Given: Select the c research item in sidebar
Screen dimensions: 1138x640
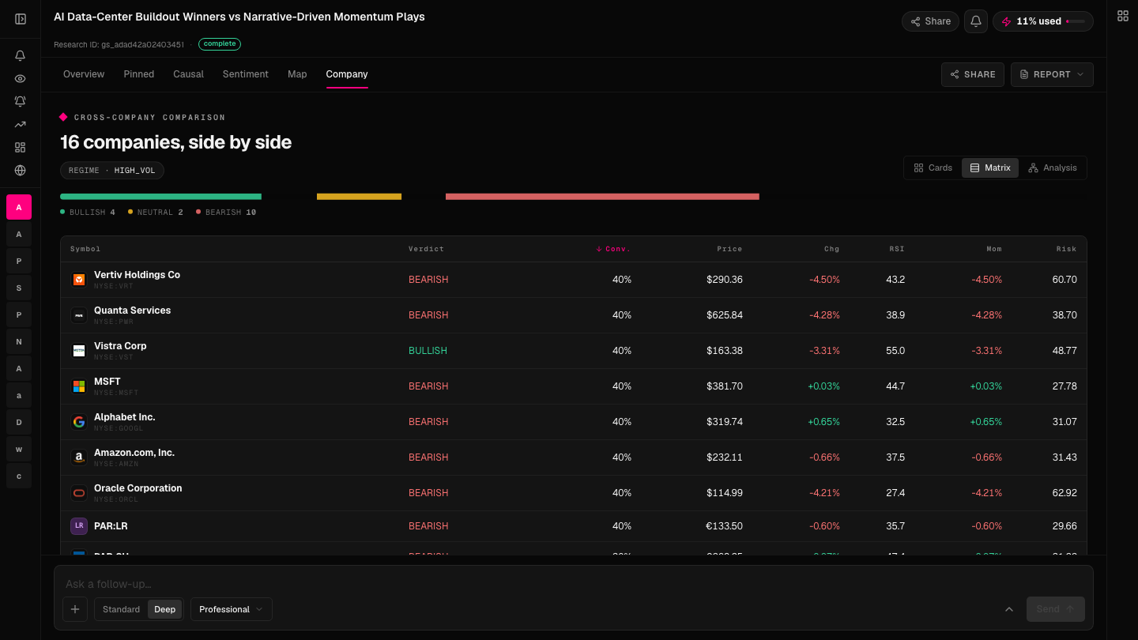Looking at the screenshot, I should click(19, 476).
